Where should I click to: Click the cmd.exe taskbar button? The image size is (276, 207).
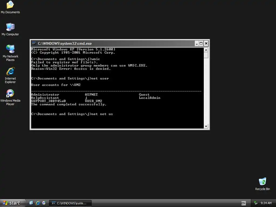70,203
